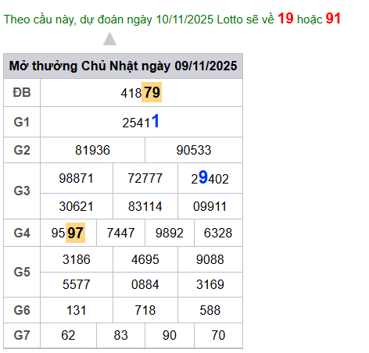The image size is (369, 353).
Task: Select the red predicted number 91
Action: (x=333, y=19)
